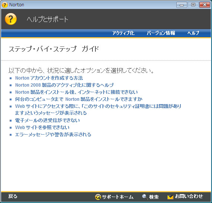Click the Norton title bar question icon

pos(4,5)
